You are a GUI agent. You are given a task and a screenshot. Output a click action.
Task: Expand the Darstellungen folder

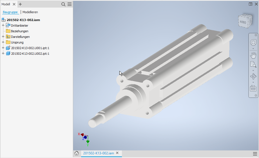tap(3, 37)
